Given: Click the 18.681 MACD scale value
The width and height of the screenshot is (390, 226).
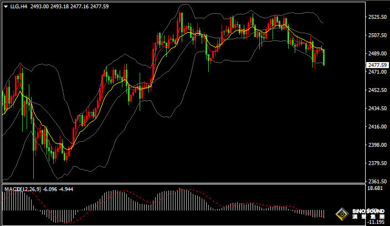Looking at the screenshot, I should pyautogui.click(x=376, y=189).
